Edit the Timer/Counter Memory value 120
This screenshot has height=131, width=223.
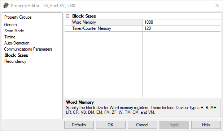point(182,28)
